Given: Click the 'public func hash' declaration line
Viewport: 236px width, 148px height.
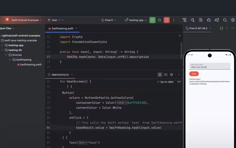Looking at the screenshot, I should [99, 52].
